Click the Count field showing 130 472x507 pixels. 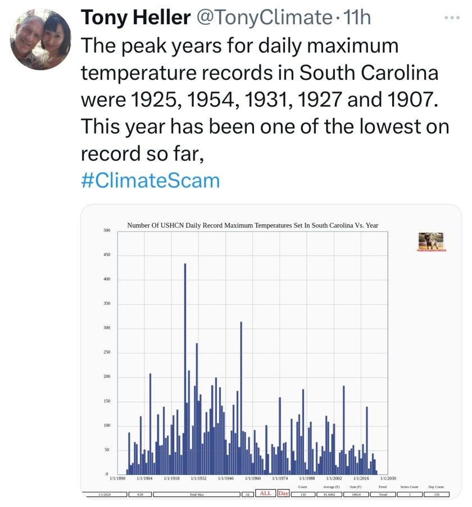click(303, 494)
